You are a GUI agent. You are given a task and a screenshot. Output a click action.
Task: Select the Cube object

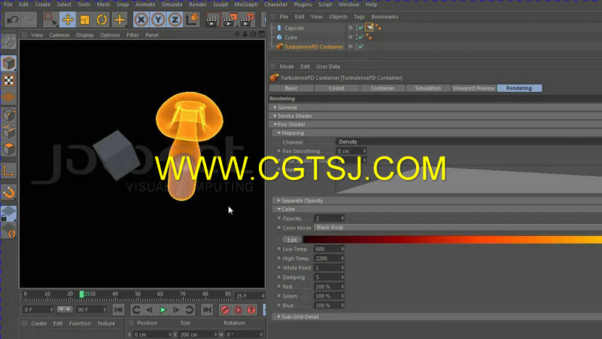[x=290, y=37]
